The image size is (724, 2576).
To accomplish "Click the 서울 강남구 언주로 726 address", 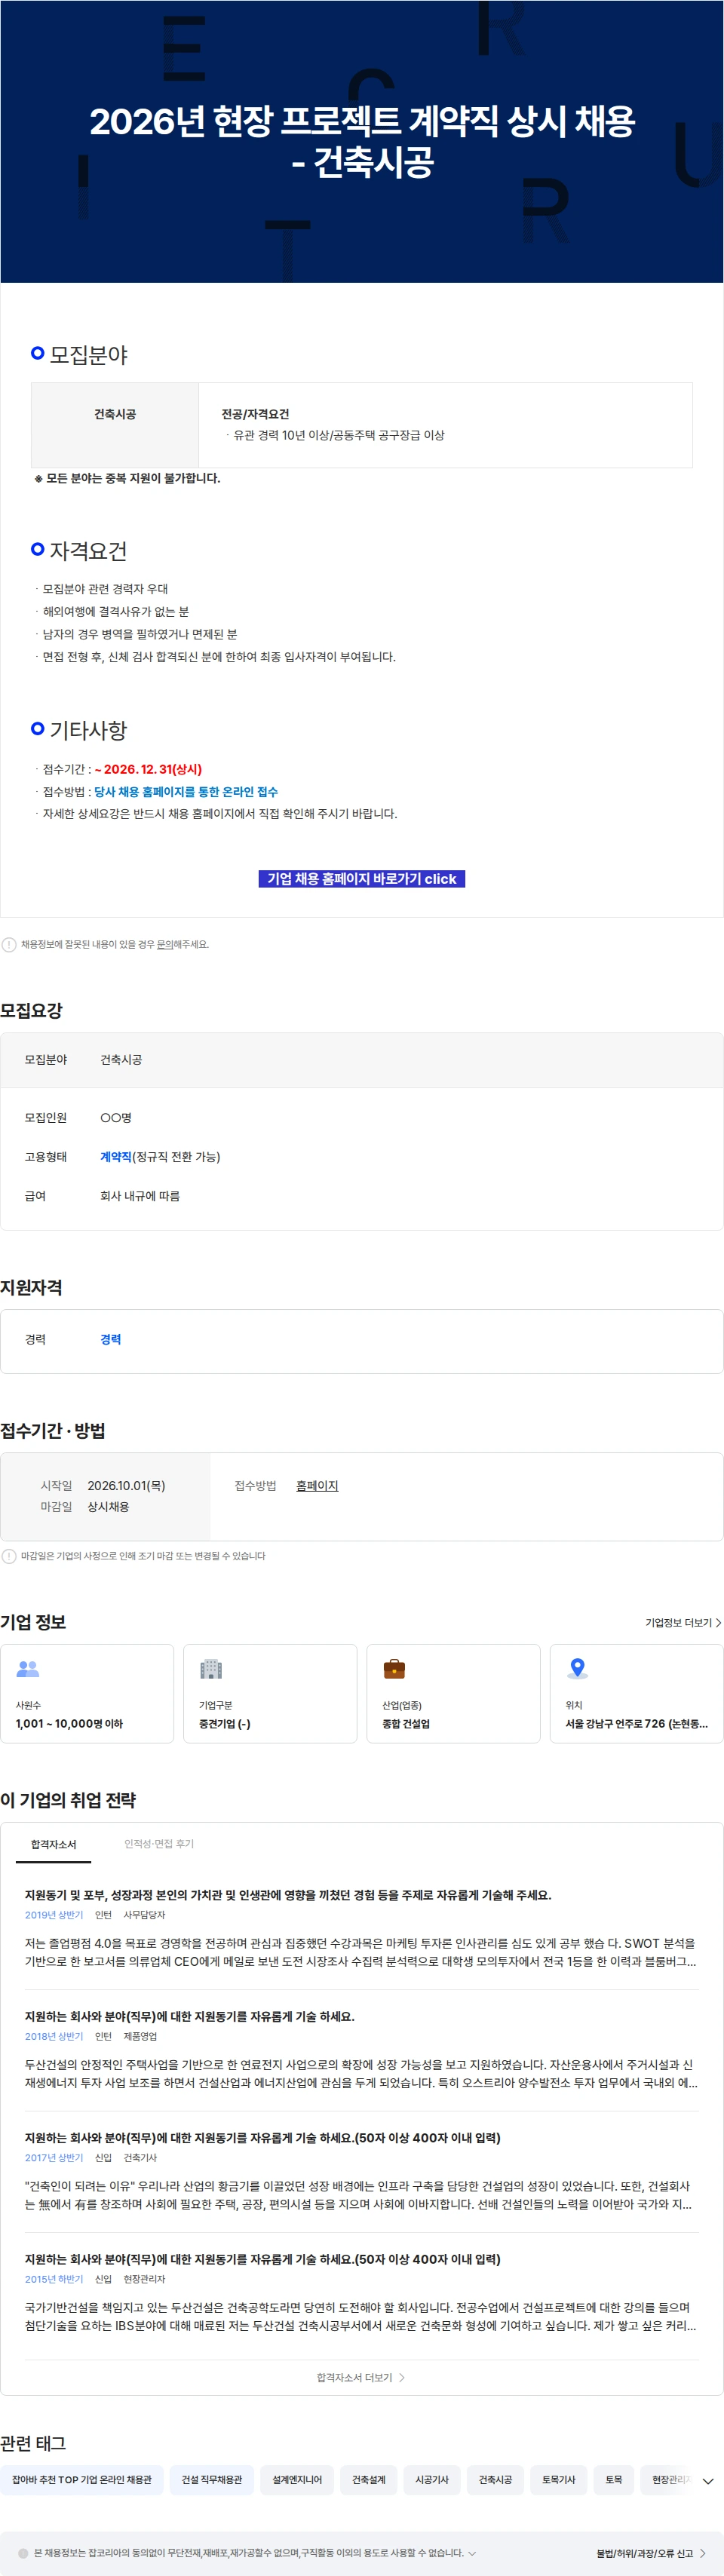I will [x=636, y=1723].
